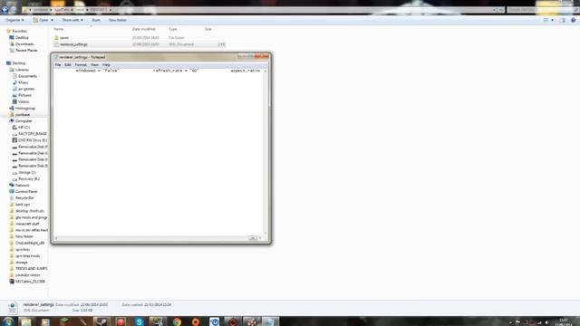Open the Videos library
Viewport: 580px width, 326px height.
(24, 101)
